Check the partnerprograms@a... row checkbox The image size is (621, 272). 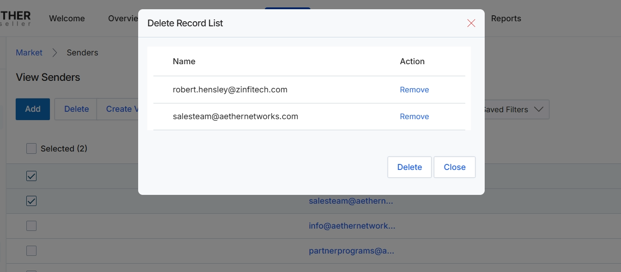coord(31,251)
